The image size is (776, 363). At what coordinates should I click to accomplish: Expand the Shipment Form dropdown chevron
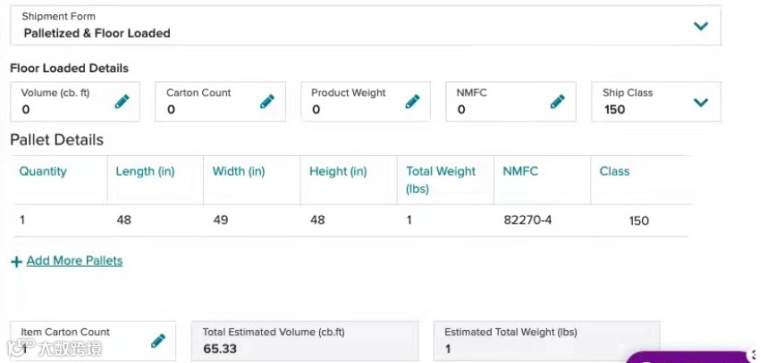(x=701, y=26)
